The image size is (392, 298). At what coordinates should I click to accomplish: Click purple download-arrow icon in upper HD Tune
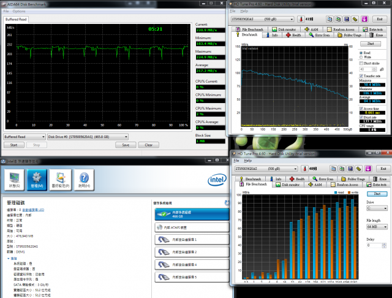click(x=364, y=19)
